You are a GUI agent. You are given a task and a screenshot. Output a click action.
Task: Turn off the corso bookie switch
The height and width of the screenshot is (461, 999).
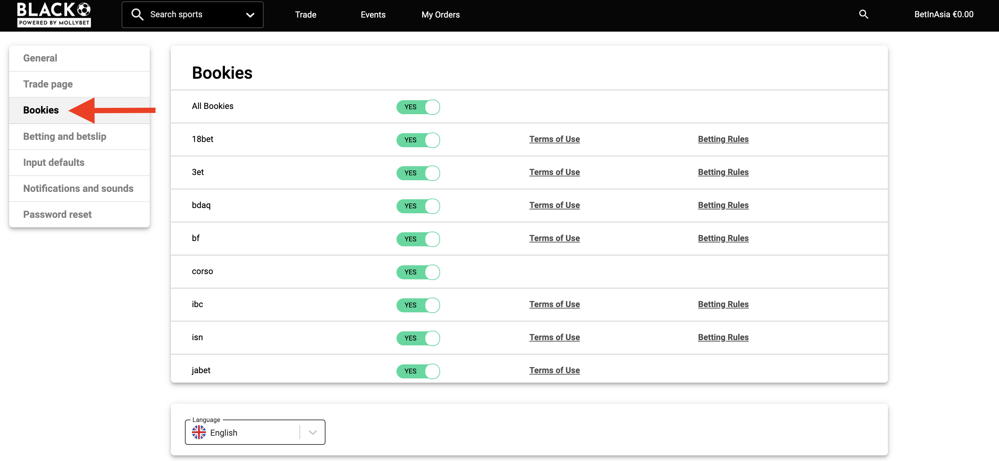[418, 272]
